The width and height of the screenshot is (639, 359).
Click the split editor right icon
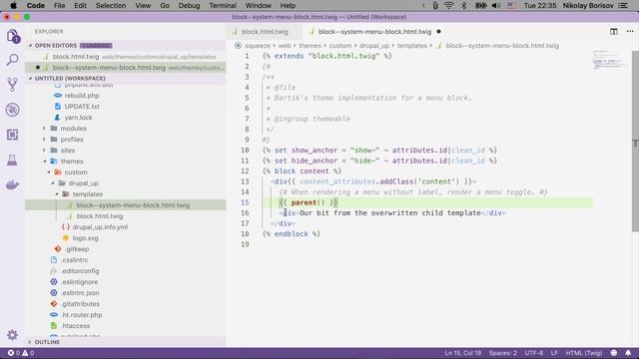614,31
